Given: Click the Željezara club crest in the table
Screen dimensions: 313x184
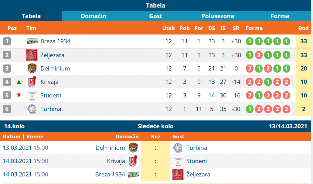Looking at the screenshot, I should [32, 55].
